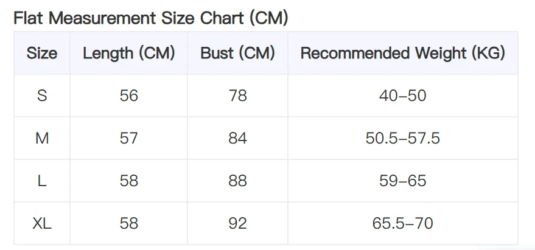Click the Size column header
The width and height of the screenshot is (535, 250).
click(x=42, y=54)
